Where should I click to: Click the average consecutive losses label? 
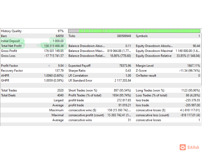[x=148, y=120]
